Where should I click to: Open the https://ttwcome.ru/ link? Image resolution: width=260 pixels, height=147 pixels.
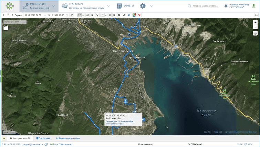click(62, 145)
